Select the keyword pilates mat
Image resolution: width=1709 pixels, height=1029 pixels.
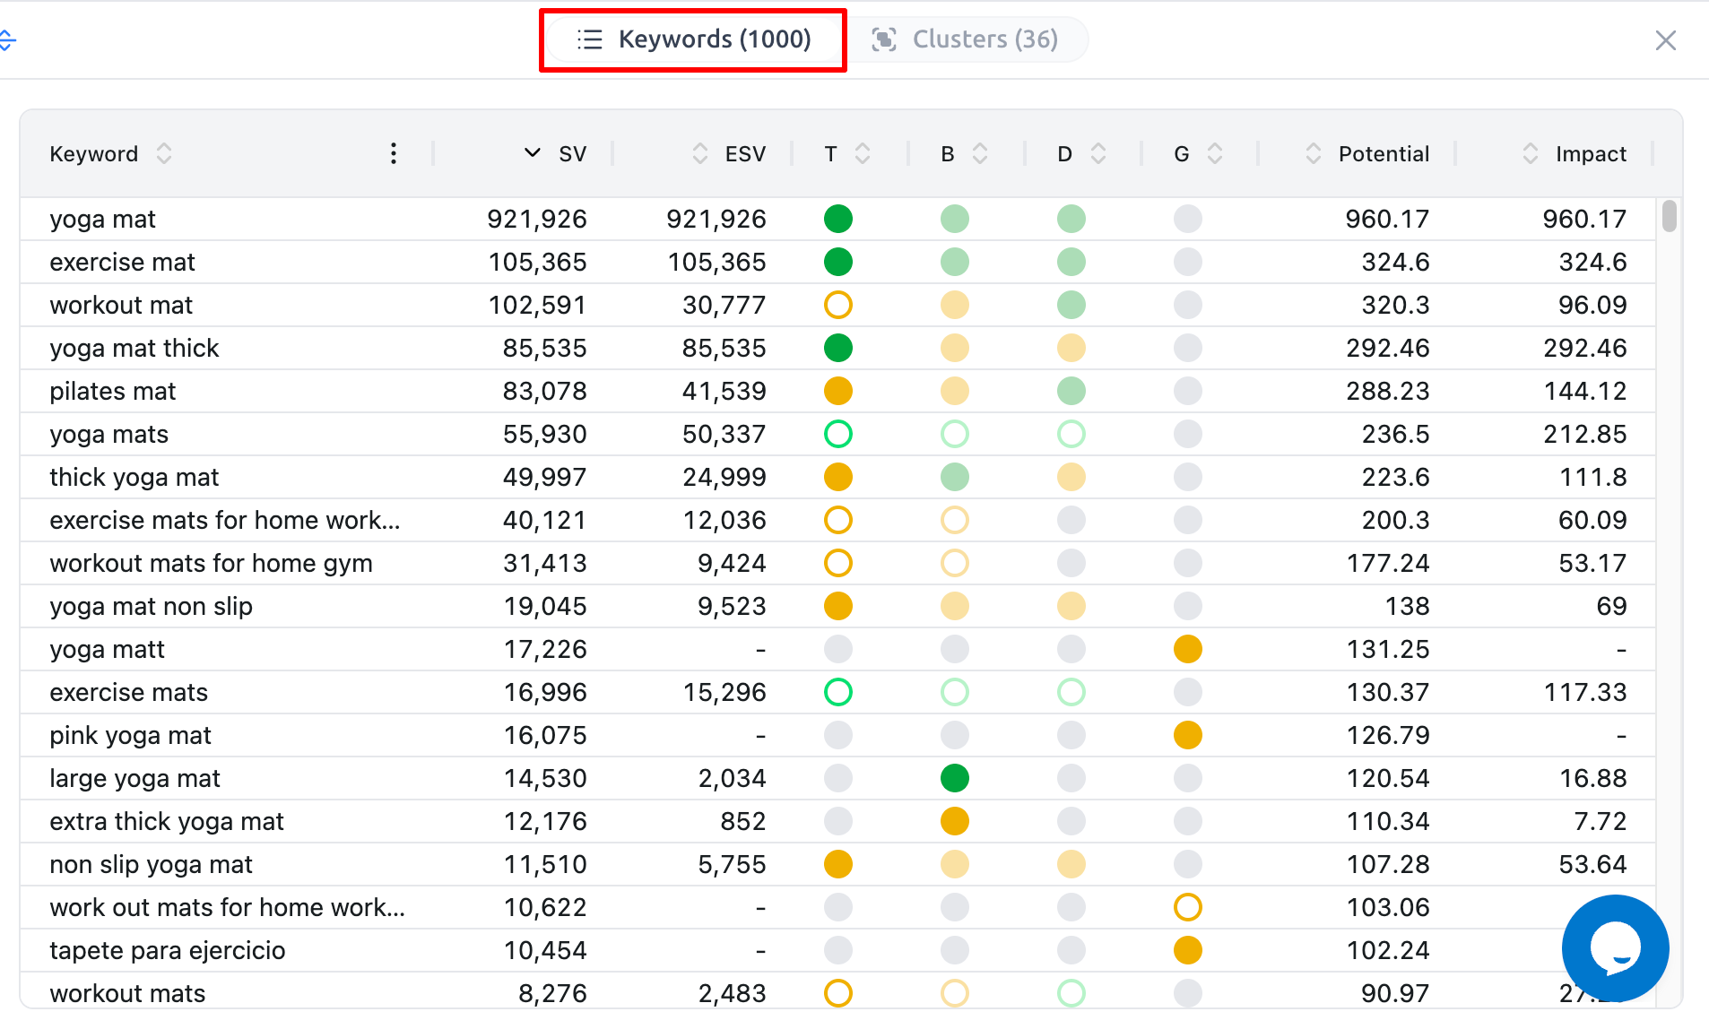tap(113, 391)
